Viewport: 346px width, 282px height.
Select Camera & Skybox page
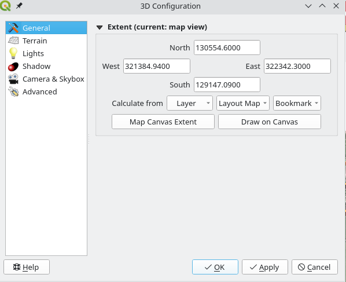[46, 79]
